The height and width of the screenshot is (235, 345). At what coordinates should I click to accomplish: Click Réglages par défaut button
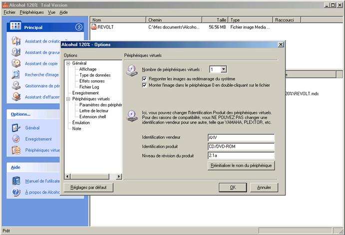[x=88, y=187]
